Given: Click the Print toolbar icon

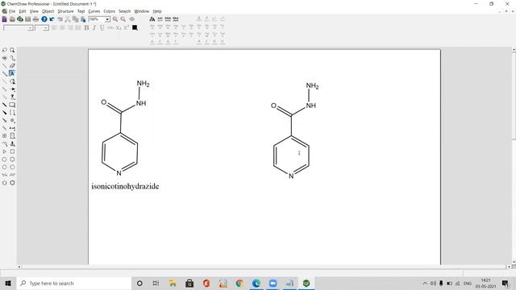Looking at the screenshot, I should click(35, 19).
